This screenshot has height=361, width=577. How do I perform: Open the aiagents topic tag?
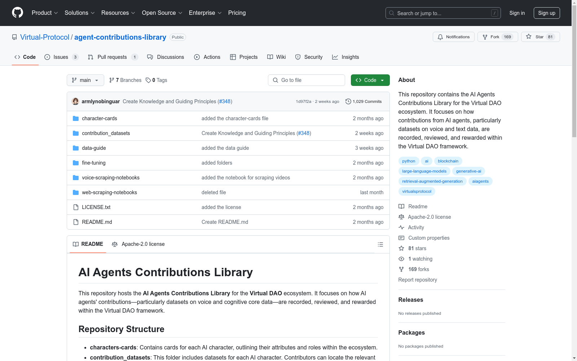coord(480,181)
